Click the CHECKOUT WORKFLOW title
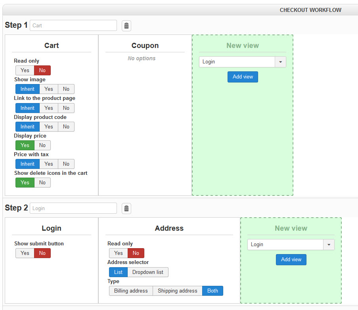This screenshot has width=358, height=310. pyautogui.click(x=310, y=10)
